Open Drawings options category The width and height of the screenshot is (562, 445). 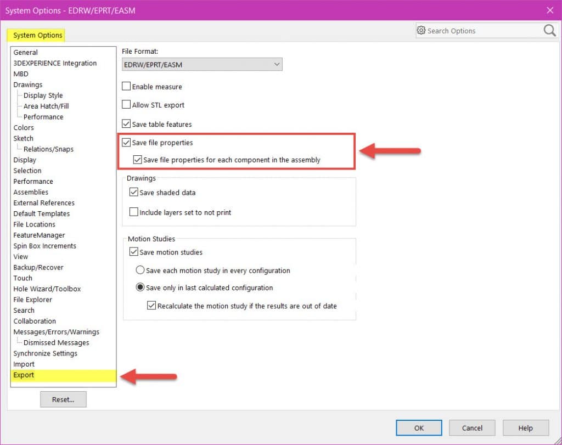[28, 85]
